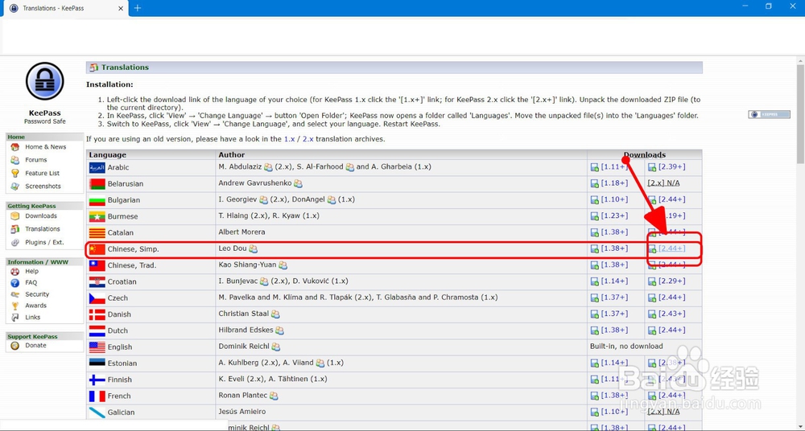
Task: Download Arabic 2.39+ translation
Action: click(x=672, y=166)
